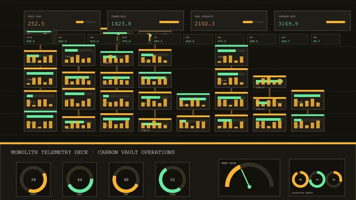Select the allocation donut showing 92
The height and width of the screenshot is (200, 356).
pos(300,179)
